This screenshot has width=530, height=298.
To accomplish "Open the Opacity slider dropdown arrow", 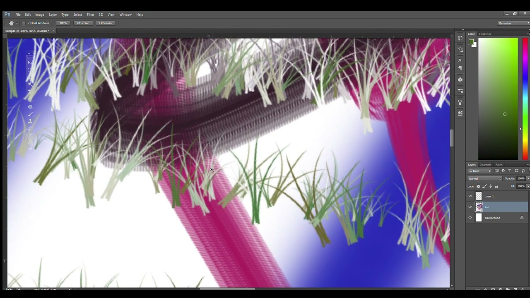I will click(528, 178).
